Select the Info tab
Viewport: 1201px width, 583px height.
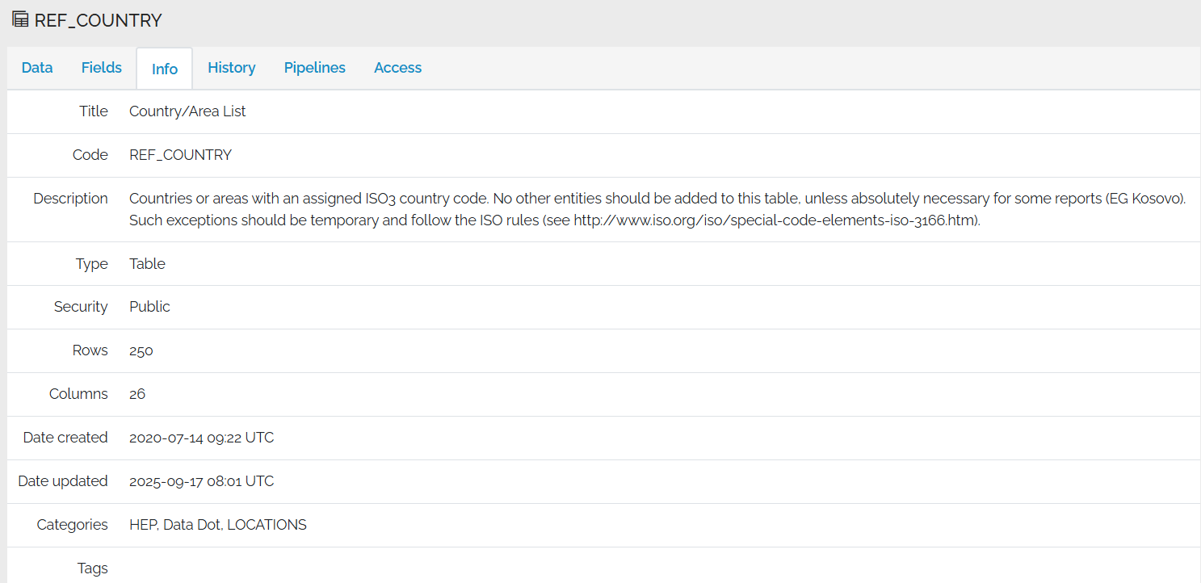163,68
